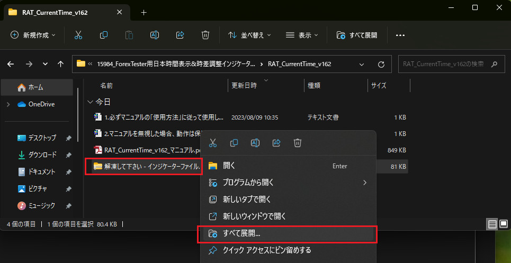Viewport: 511px width, 263px height.
Task: Select ホーム in navigation pane
Action: click(37, 87)
